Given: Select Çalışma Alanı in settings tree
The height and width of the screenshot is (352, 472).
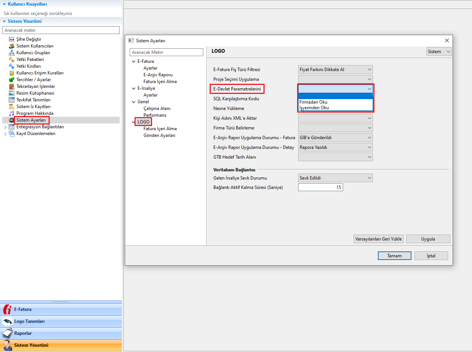Looking at the screenshot, I should click(x=157, y=108).
